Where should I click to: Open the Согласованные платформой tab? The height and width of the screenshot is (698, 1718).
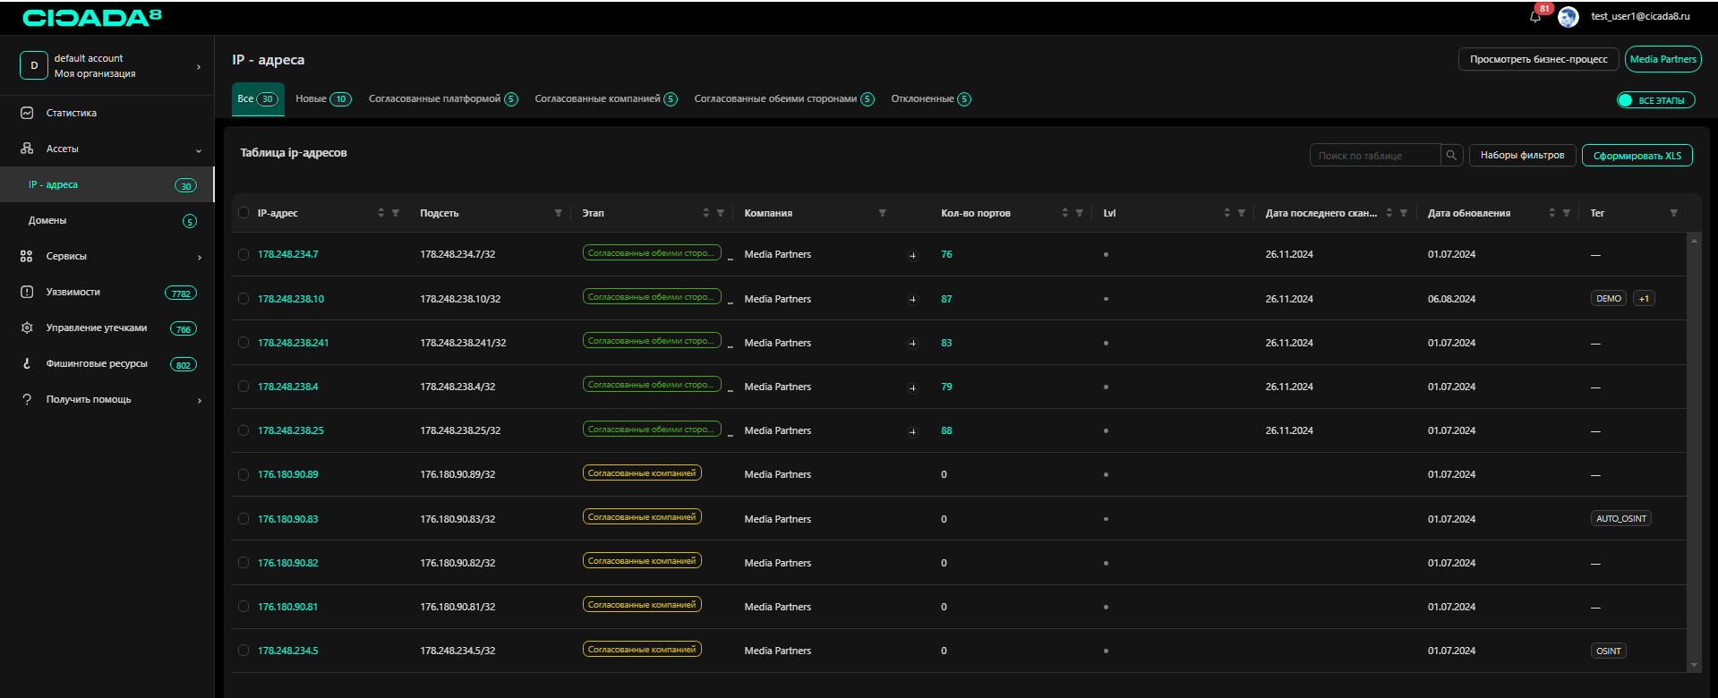pos(443,98)
